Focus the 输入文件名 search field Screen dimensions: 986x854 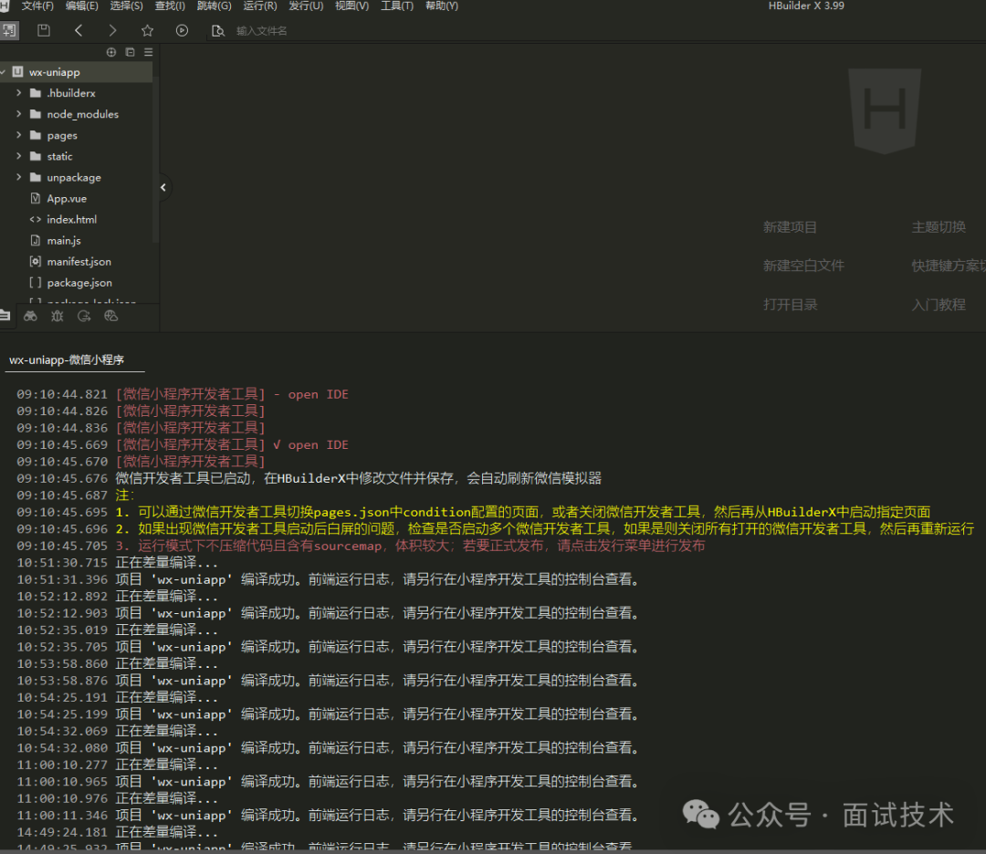point(262,31)
